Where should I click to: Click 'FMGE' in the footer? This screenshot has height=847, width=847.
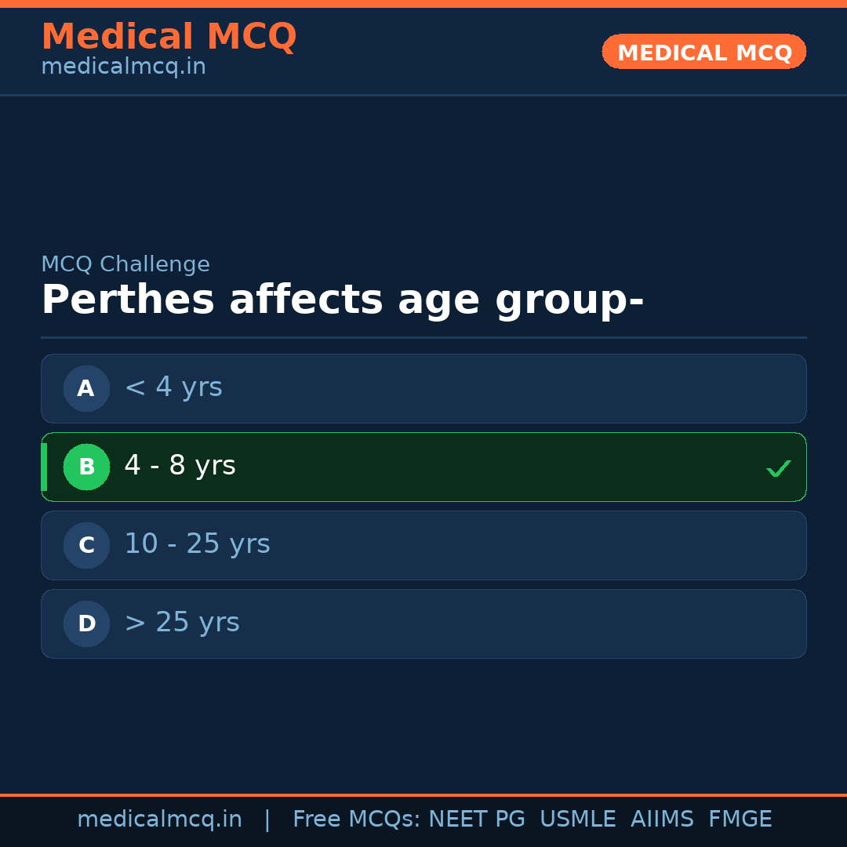click(x=740, y=819)
